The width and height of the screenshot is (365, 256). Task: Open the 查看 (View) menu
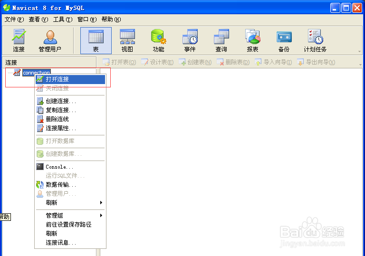click(x=38, y=19)
